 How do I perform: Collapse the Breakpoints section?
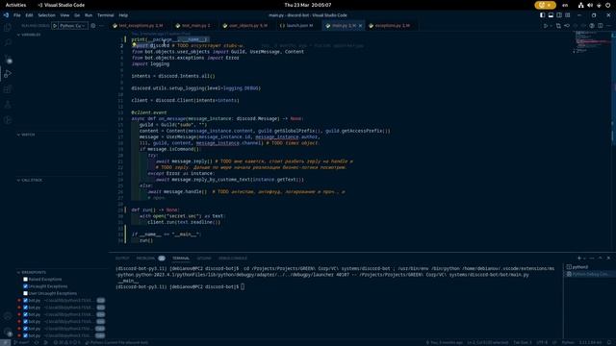coord(32,272)
